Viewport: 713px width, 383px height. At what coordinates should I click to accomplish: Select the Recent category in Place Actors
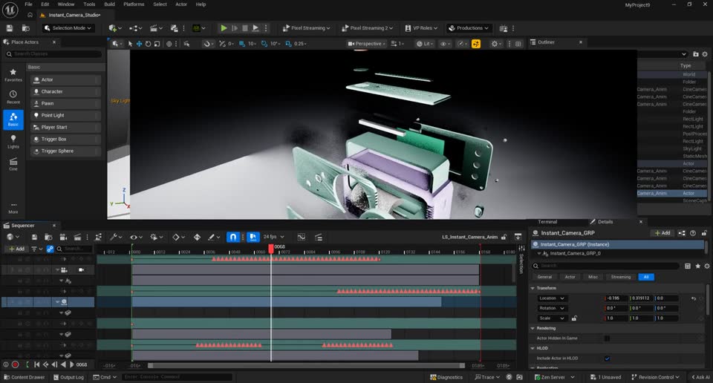pyautogui.click(x=13, y=96)
